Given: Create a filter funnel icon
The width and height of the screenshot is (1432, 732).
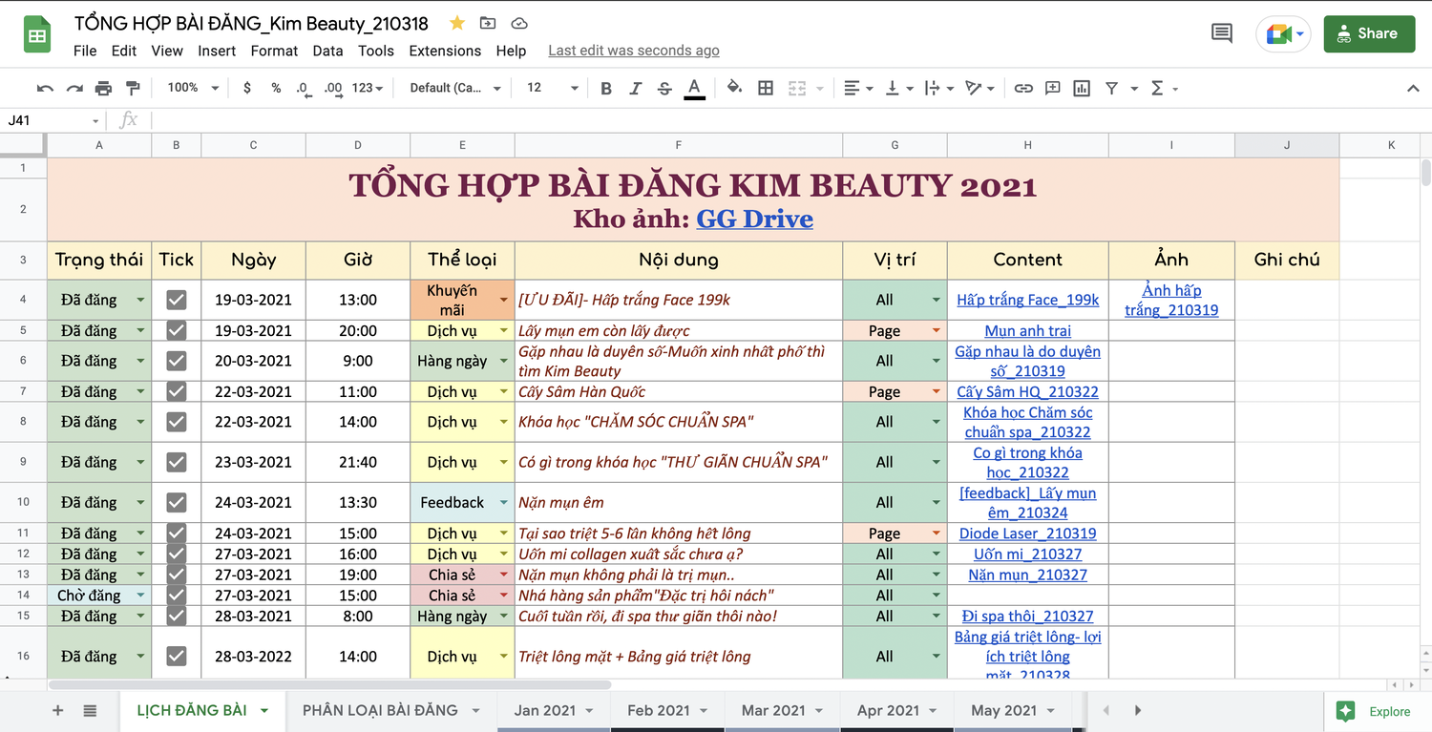Looking at the screenshot, I should [x=1112, y=88].
